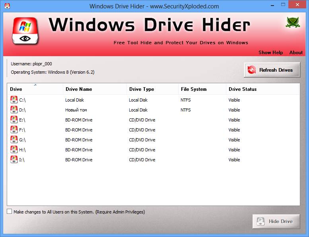
Task: Click Visible status of E:\ drive
Action: [x=234, y=120]
